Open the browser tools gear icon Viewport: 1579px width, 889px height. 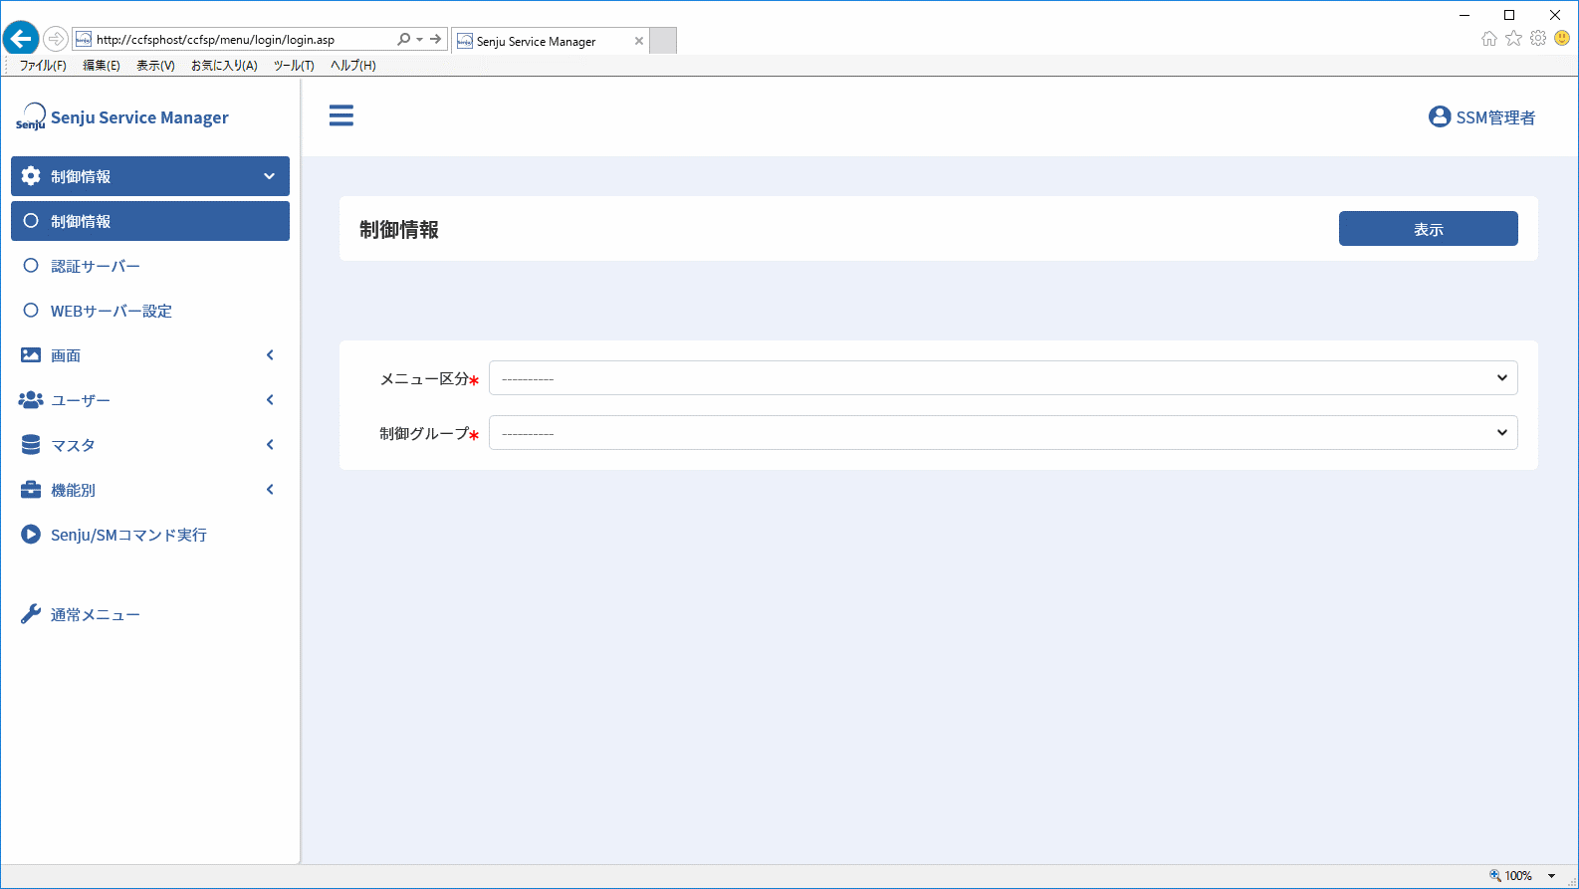(1538, 39)
